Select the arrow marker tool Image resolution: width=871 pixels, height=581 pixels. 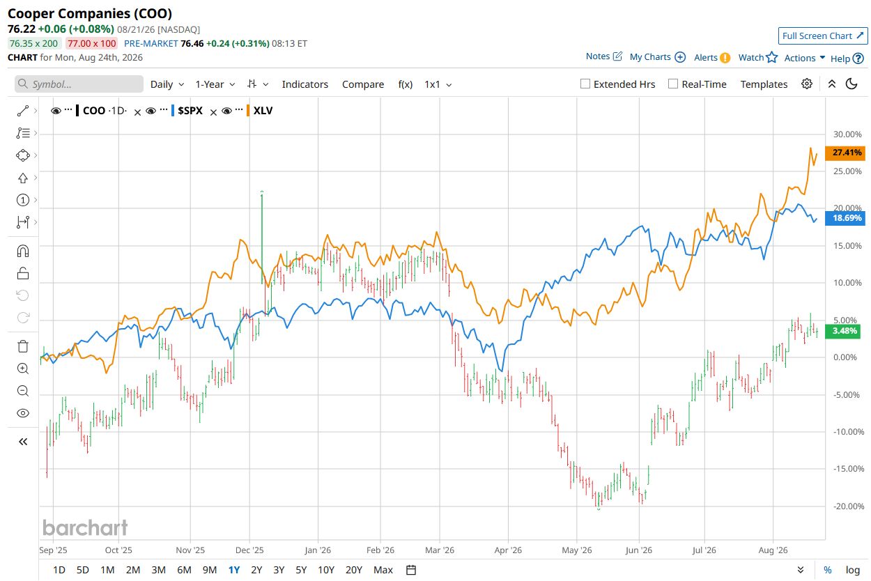click(22, 178)
